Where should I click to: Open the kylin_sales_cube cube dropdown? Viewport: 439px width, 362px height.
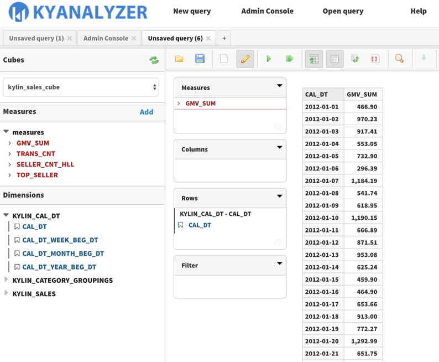point(81,87)
